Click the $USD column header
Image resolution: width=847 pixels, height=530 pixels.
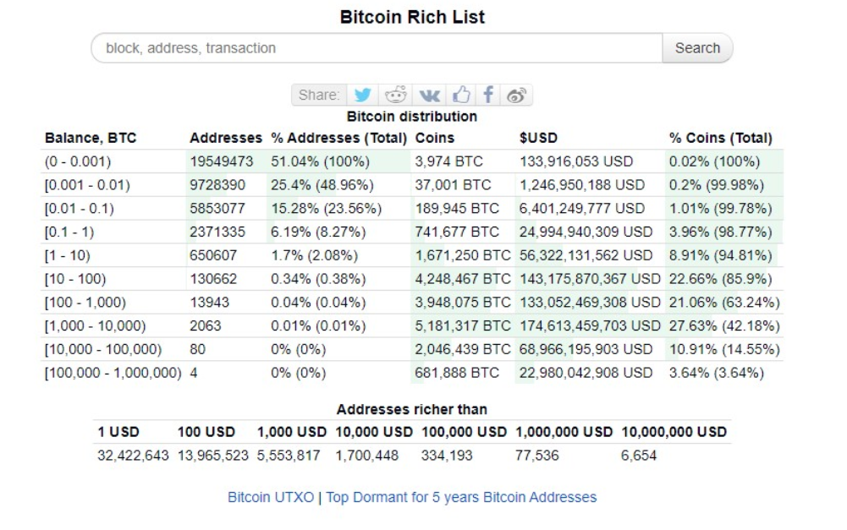coord(538,138)
